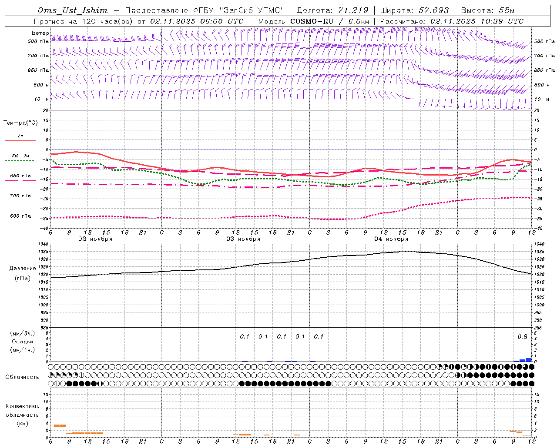Click the Конвективн. label
This screenshot has height=445, width=557.
tap(22, 406)
